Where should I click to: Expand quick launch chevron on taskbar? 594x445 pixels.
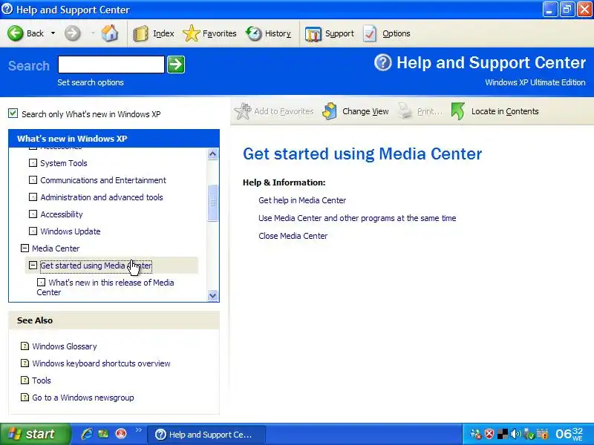click(138, 429)
